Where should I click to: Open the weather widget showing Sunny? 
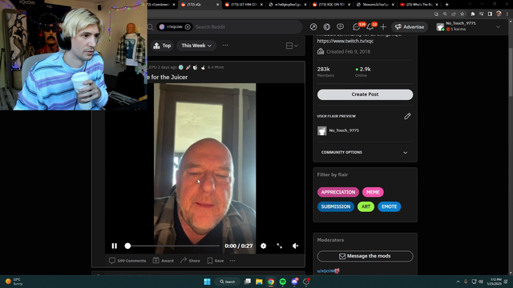tap(14, 282)
